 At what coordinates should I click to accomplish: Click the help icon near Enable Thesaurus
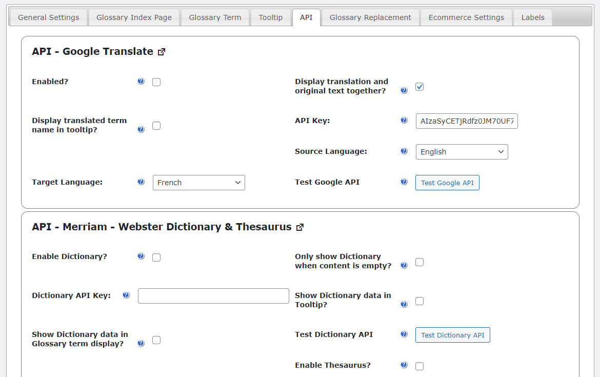coord(404,365)
